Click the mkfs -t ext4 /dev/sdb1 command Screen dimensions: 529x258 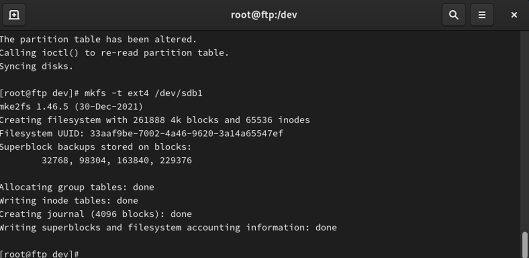143,93
